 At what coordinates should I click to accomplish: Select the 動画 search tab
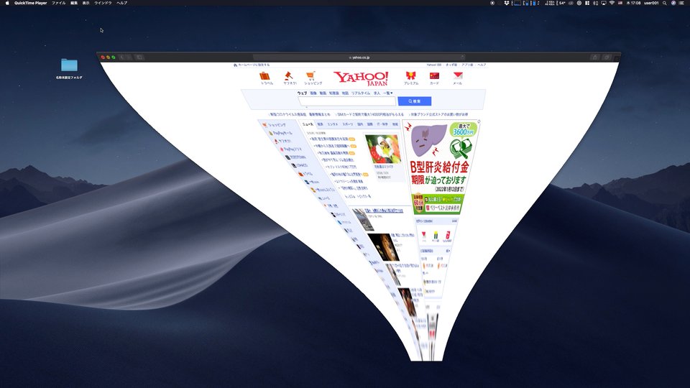(x=323, y=93)
